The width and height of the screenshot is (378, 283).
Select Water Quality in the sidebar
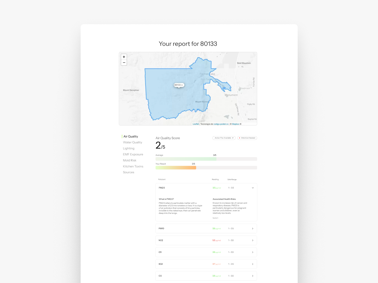pyautogui.click(x=133, y=142)
